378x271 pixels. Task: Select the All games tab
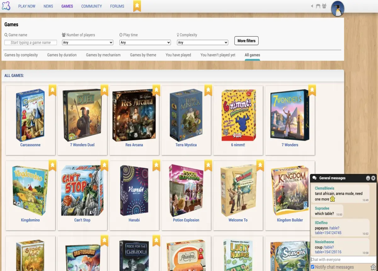(x=252, y=55)
